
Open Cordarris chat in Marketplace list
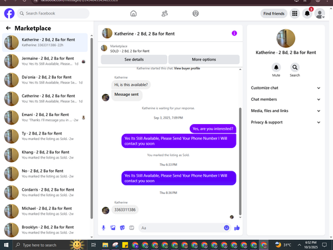pos(45,193)
